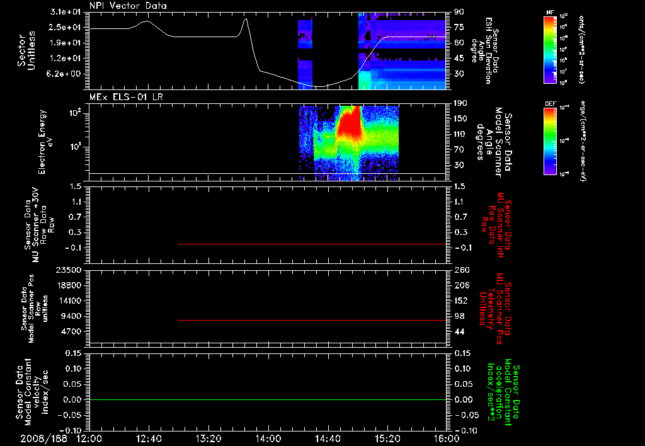Click the 12:00 time axis label
The height and width of the screenshot is (446, 645).
coord(89,438)
